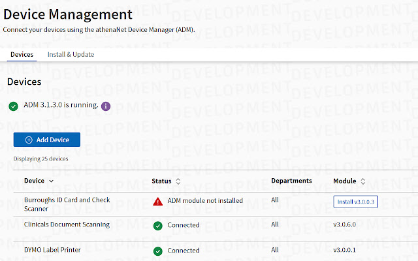Click the green status icon for DYMO Label Printer
The image size is (418, 261).
[158, 251]
